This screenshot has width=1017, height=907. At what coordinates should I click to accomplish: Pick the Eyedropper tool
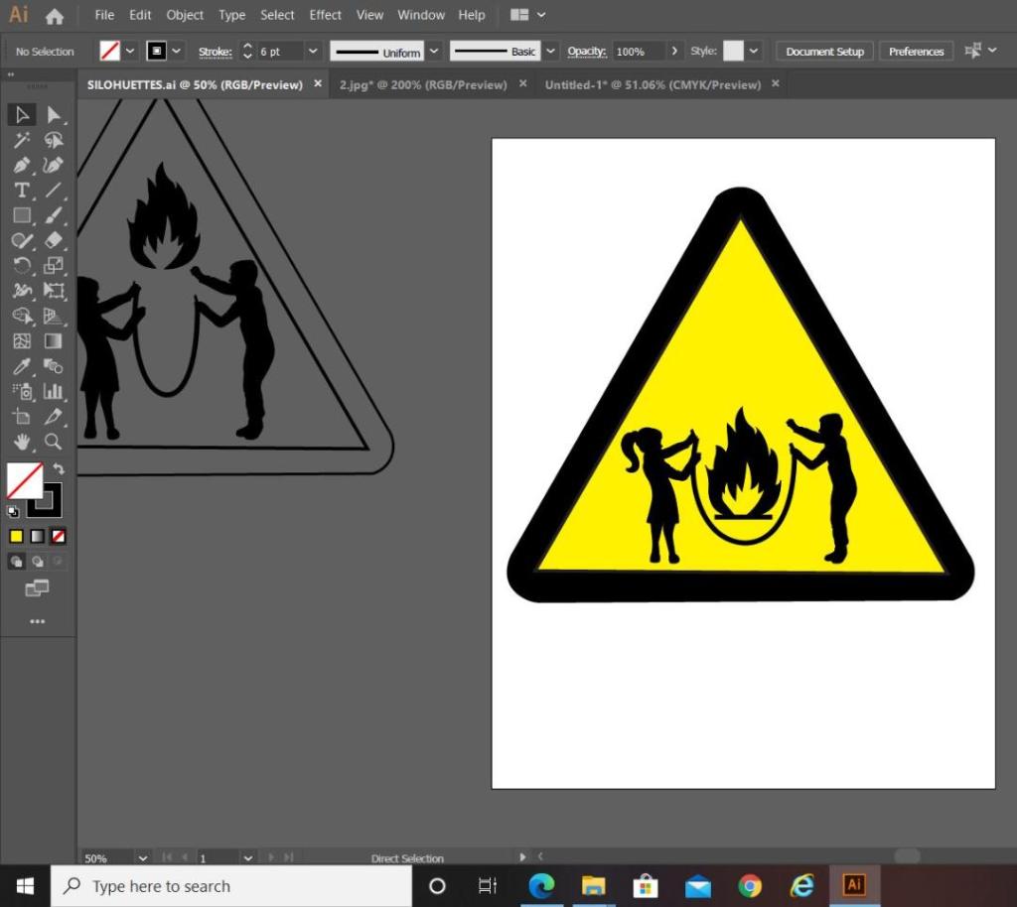click(21, 366)
